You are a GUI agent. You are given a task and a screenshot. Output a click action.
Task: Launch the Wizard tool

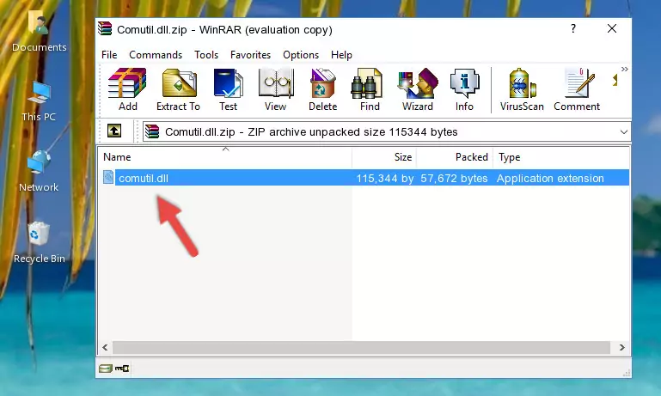click(418, 89)
